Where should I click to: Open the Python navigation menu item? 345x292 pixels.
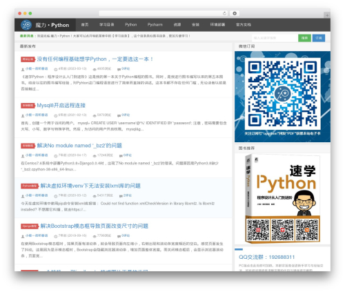[131, 25]
